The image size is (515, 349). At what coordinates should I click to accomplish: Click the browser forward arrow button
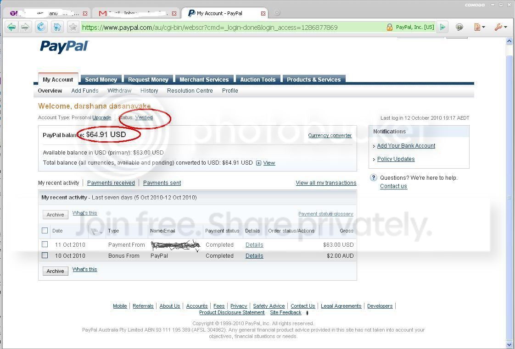[x=25, y=27]
